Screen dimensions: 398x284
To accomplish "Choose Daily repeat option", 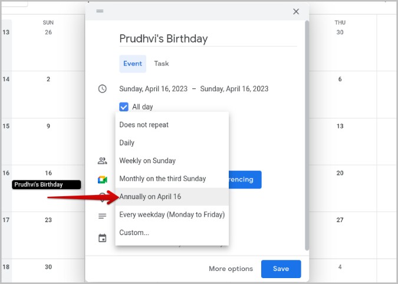I will tap(172, 143).
